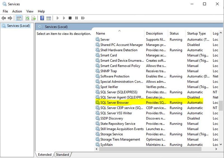
Task: Select the SQL Server CEIP service row
Action: tap(157, 108)
